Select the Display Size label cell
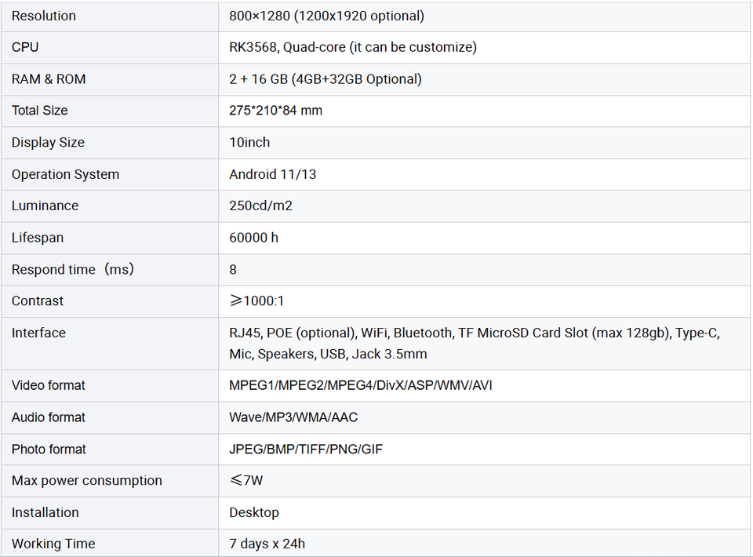This screenshot has width=753, height=557. click(48, 143)
